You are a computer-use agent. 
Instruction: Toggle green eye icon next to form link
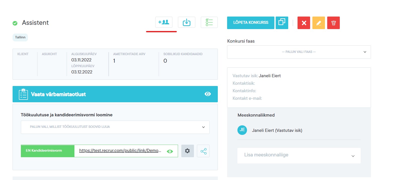click(170, 151)
